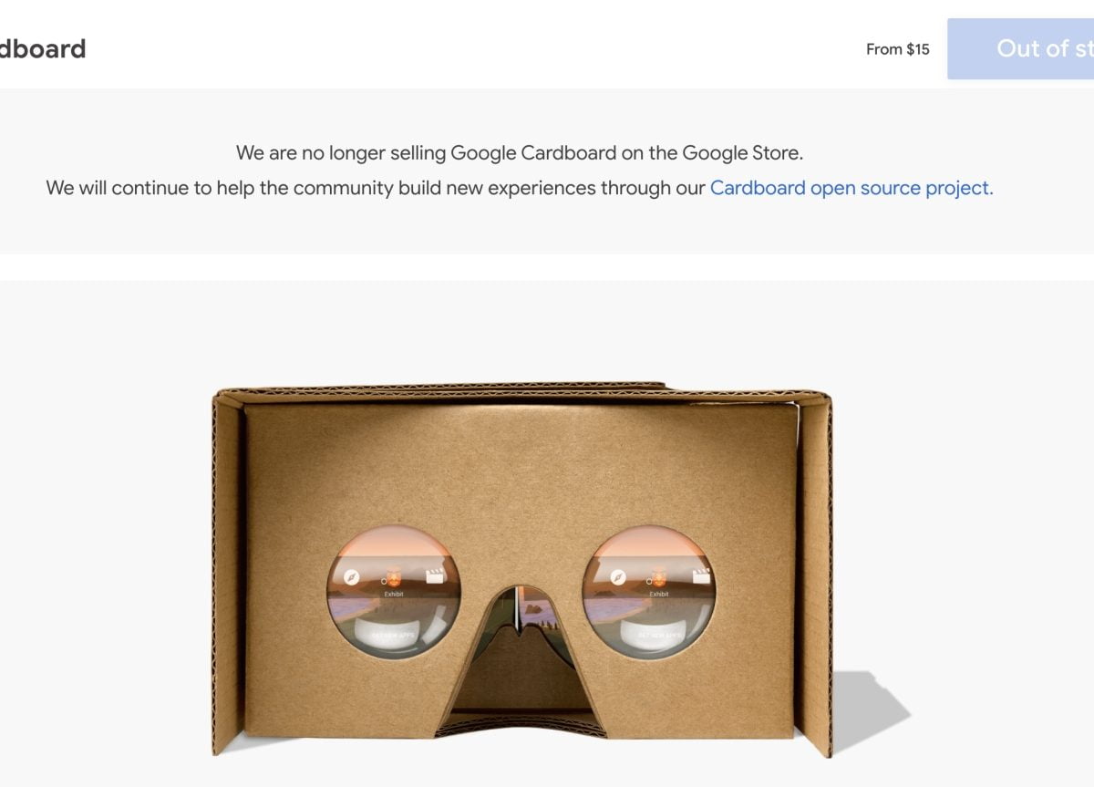
Task: Click the Exhibit label in right lens
Action: pos(658,594)
